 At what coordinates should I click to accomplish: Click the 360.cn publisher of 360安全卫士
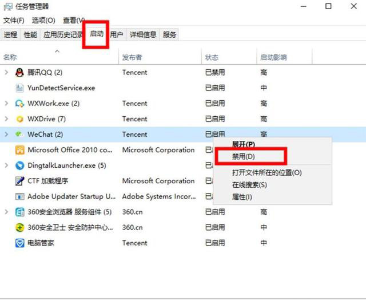[x=132, y=227]
